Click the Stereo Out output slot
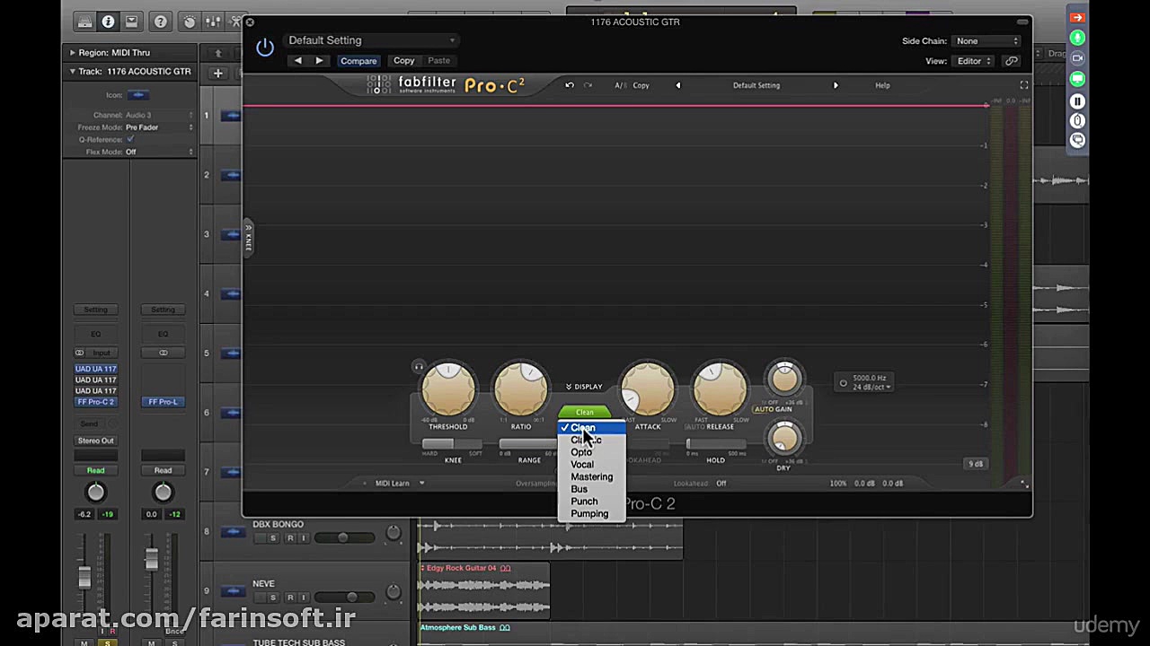This screenshot has height=646, width=1150. click(95, 441)
